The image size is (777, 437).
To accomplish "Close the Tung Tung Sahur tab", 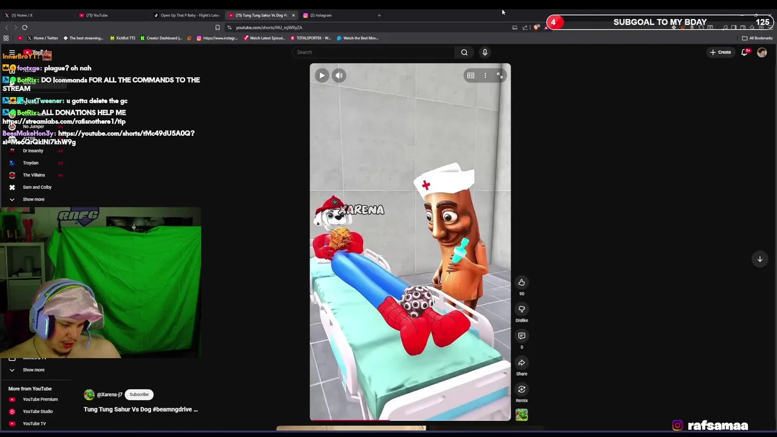I will pyautogui.click(x=293, y=15).
